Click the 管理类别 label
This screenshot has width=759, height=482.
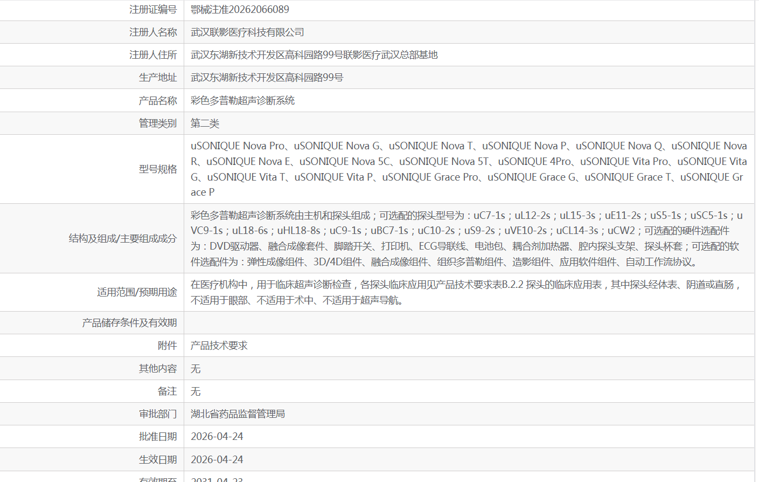pyautogui.click(x=158, y=123)
